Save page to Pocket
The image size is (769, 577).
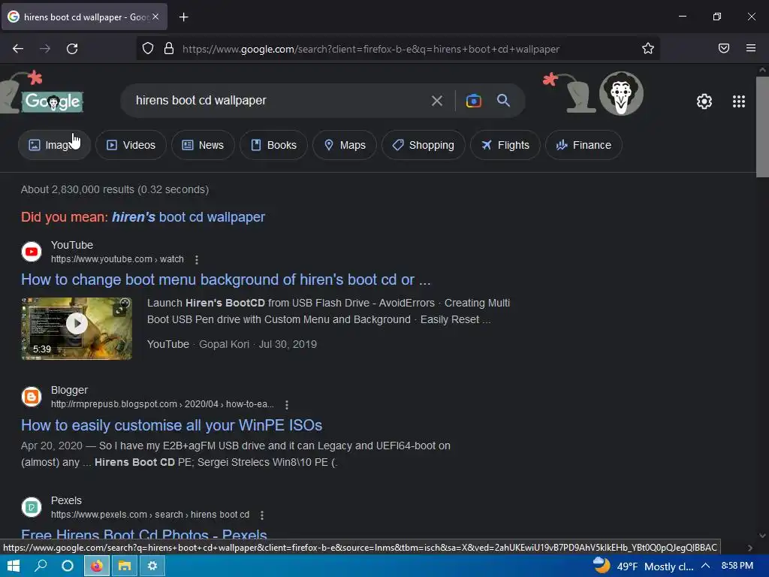pos(724,48)
